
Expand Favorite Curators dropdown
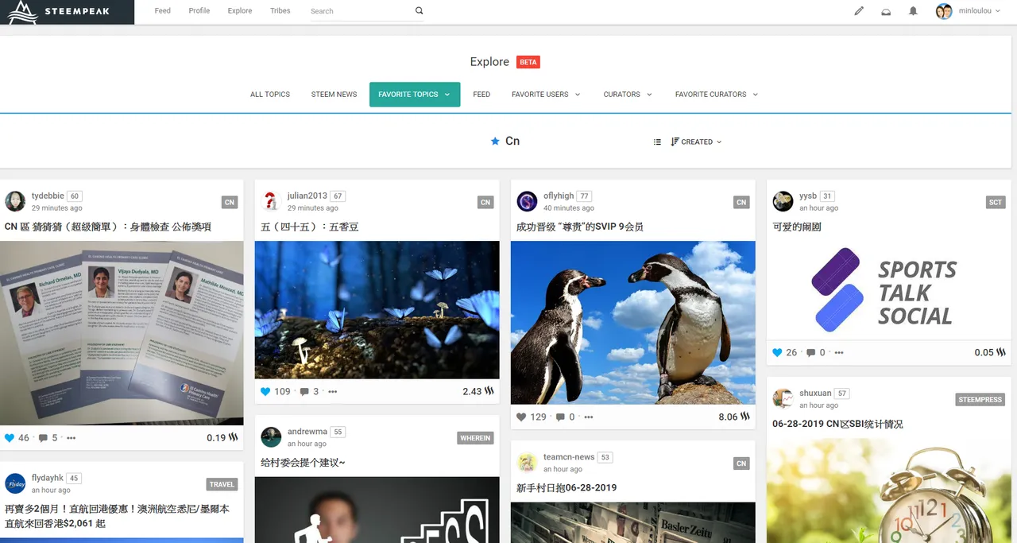tap(717, 94)
